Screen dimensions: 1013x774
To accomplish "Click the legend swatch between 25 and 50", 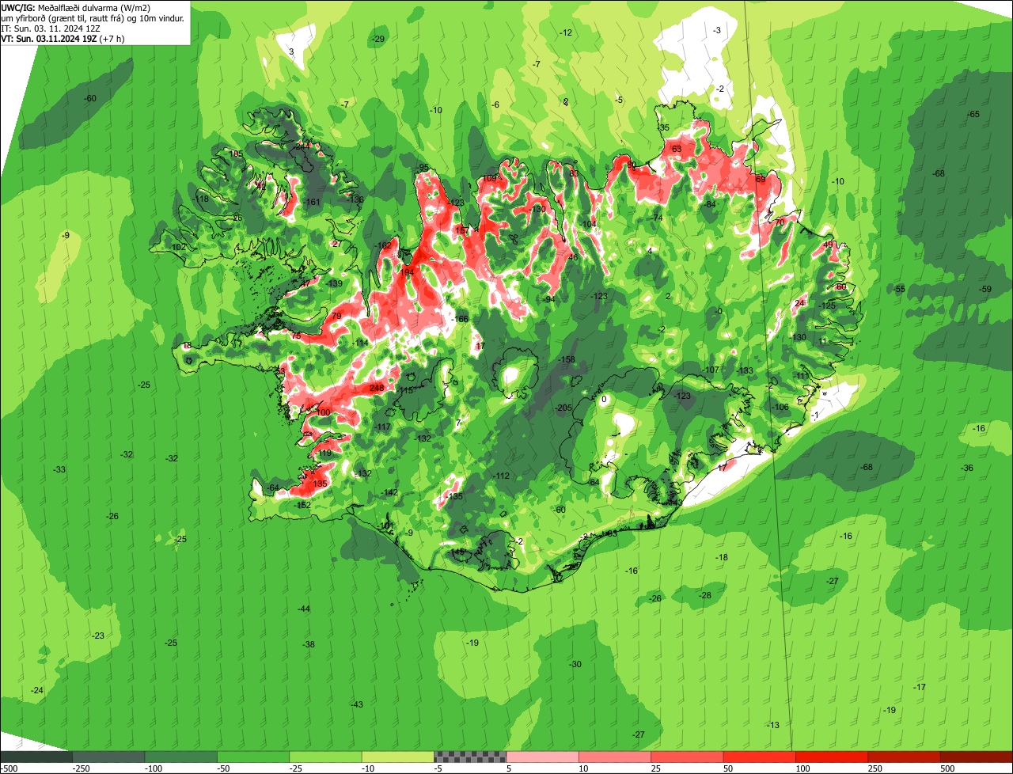I will coord(687,757).
